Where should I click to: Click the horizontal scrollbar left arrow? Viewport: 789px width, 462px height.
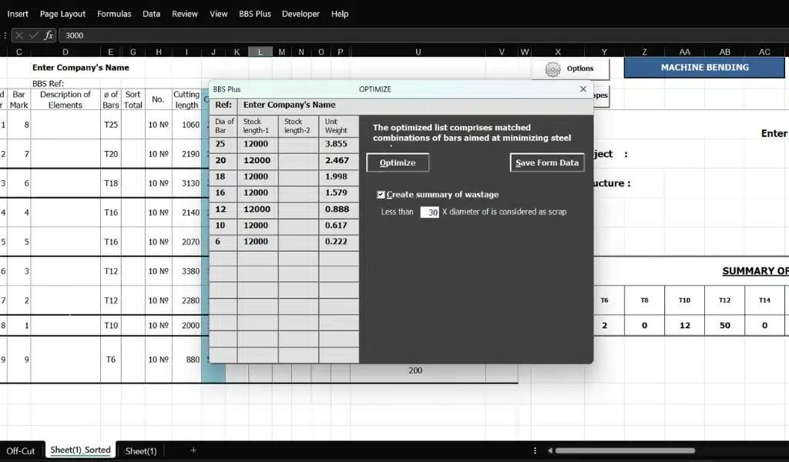tap(550, 450)
